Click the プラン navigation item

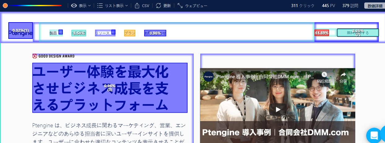coord(130,33)
